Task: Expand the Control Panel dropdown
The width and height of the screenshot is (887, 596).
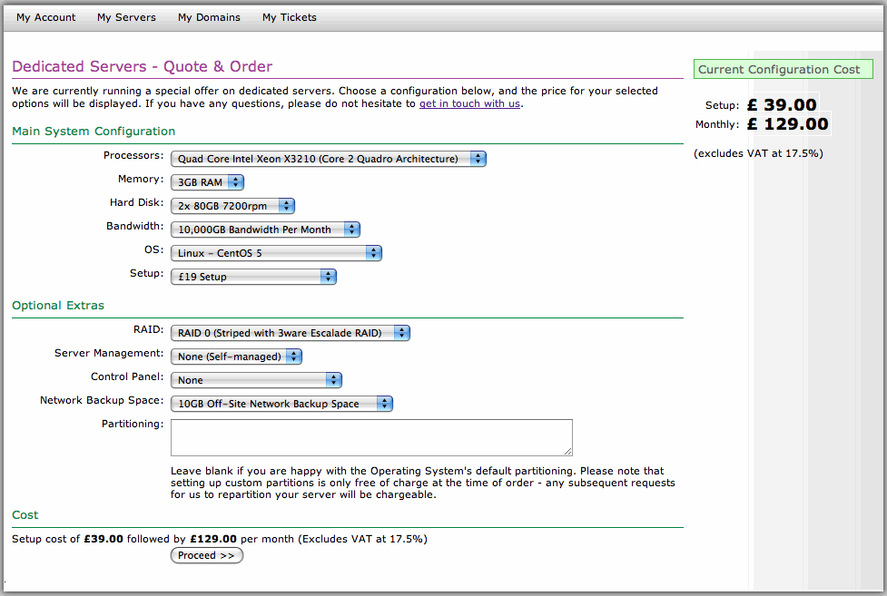Action: 256,380
